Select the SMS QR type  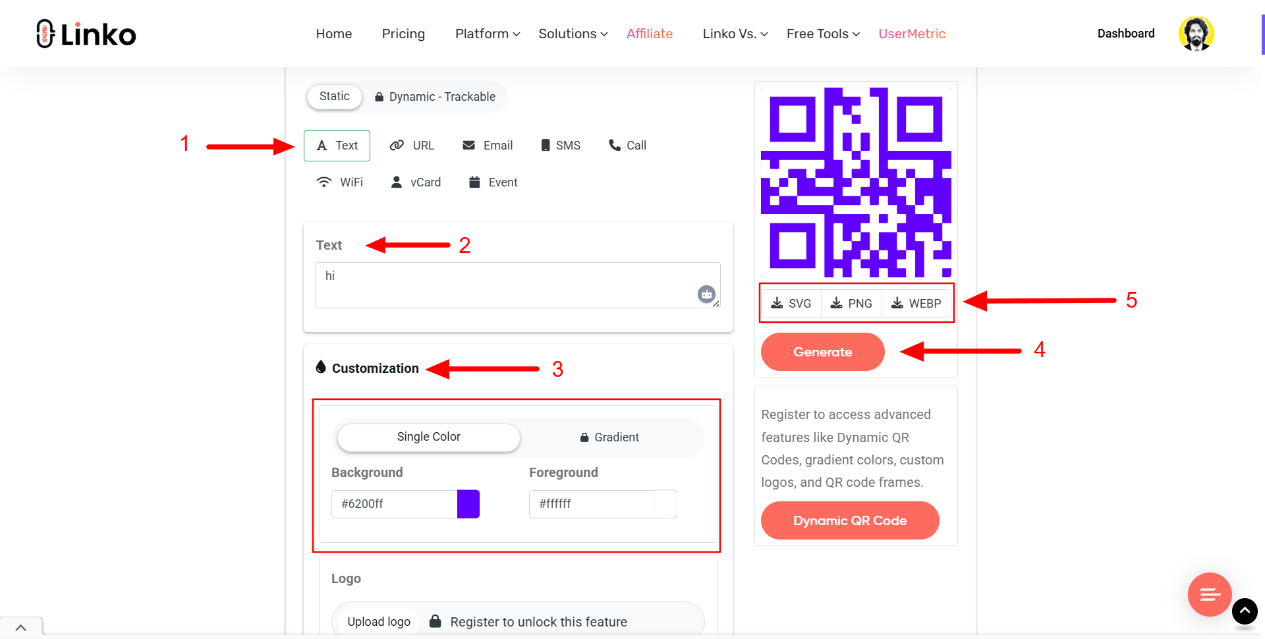pyautogui.click(x=561, y=146)
